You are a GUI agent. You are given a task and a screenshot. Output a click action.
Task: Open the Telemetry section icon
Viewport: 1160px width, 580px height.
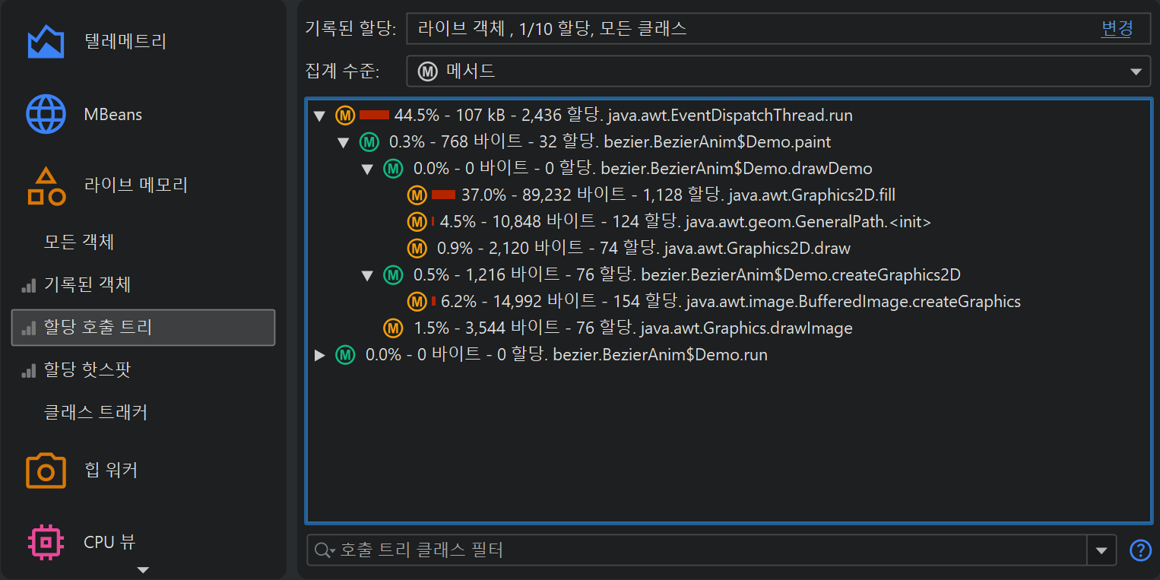pos(46,42)
